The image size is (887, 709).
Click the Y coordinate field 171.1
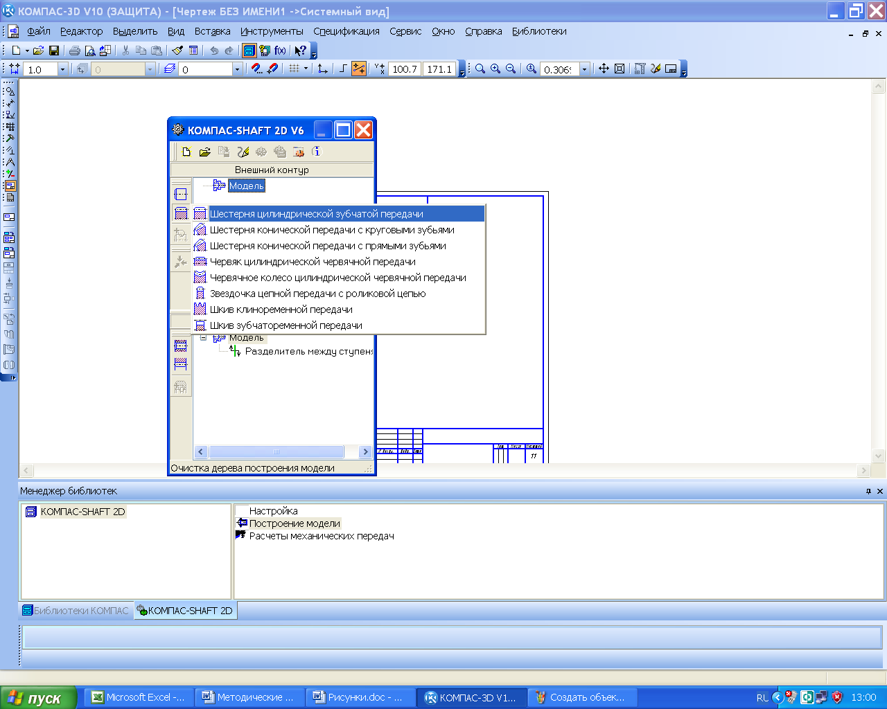[x=439, y=69]
